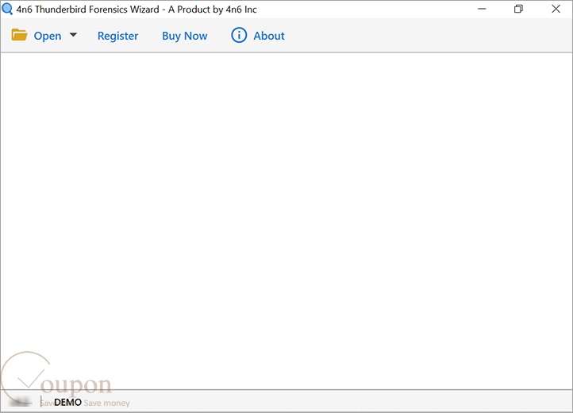Click the About info circle icon
Viewport: 573px width, 413px height.
[239, 35]
